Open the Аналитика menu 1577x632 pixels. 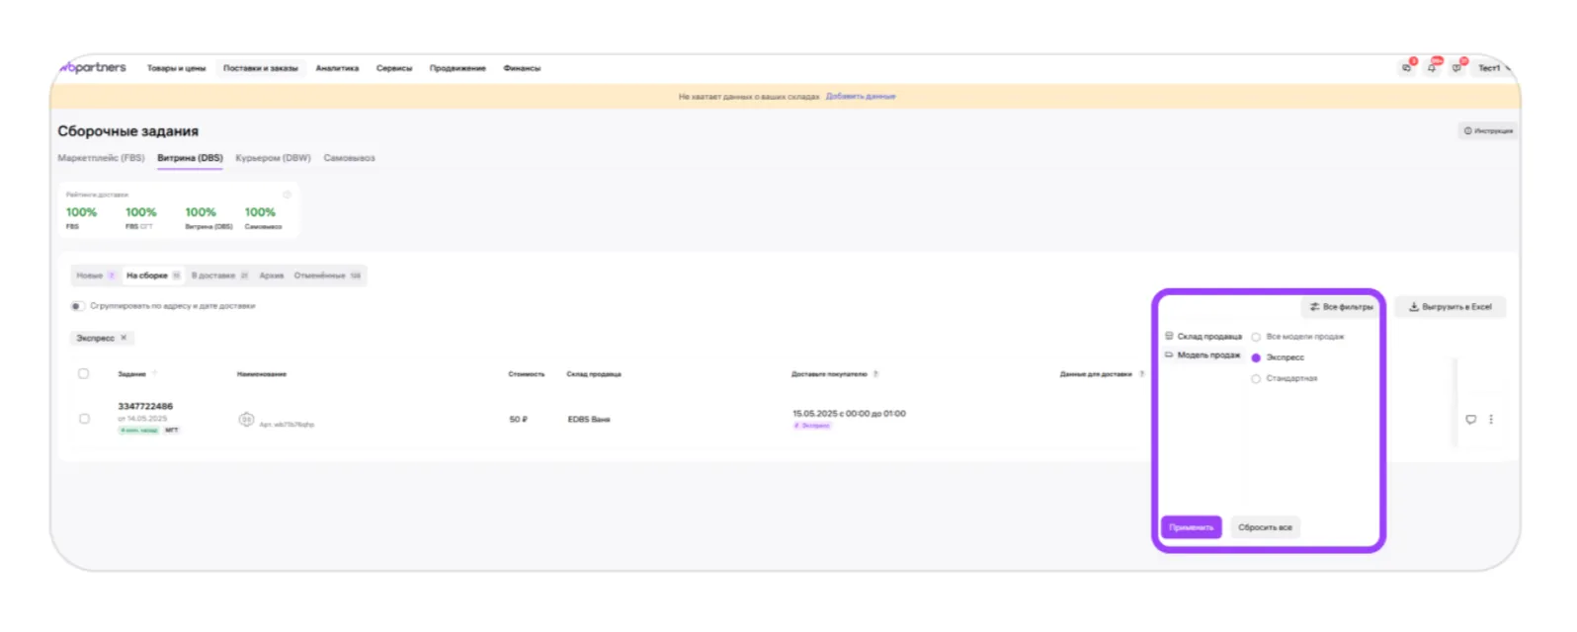tap(337, 68)
